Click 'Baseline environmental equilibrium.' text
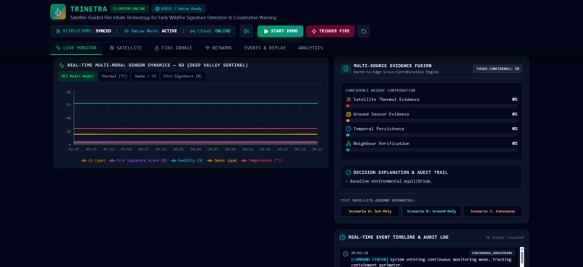583x267 pixels. [391, 181]
